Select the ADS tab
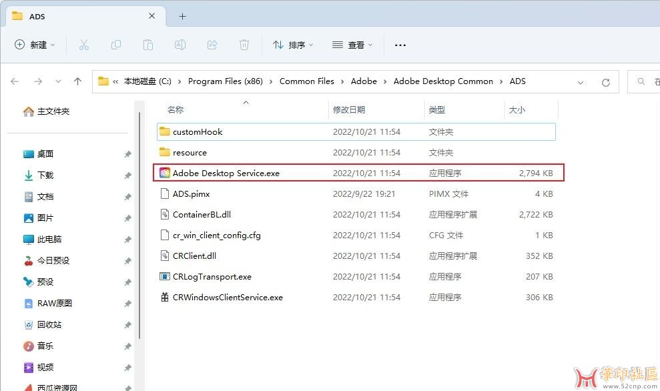This screenshot has height=391, width=660. coord(86,17)
